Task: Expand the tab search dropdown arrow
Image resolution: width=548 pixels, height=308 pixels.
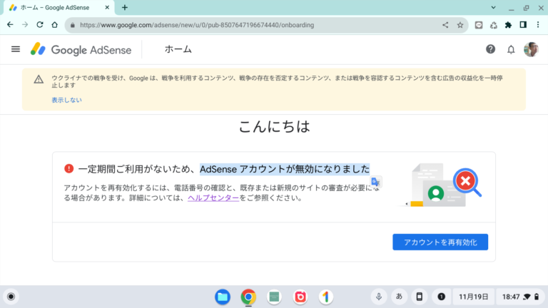Action: coord(493,7)
